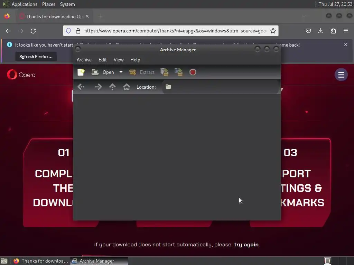Click the padlock site information icon
This screenshot has width=354, height=265.
point(78,31)
